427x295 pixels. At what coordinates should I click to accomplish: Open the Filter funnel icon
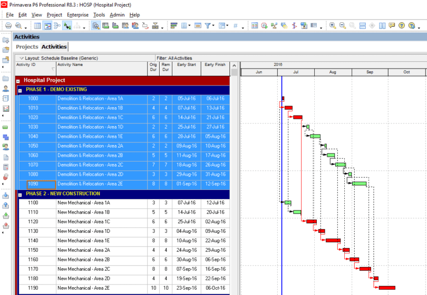(208, 25)
